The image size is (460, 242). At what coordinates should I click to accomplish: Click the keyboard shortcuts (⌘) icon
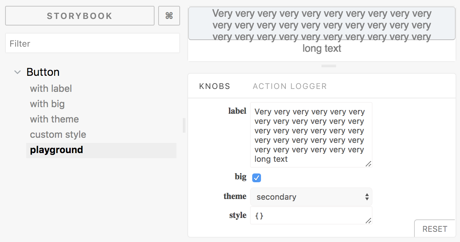click(x=169, y=16)
